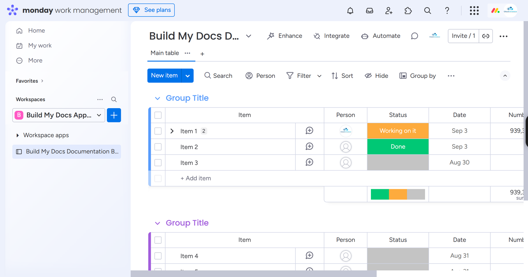Open Automate center
528x277 pixels.
380,36
